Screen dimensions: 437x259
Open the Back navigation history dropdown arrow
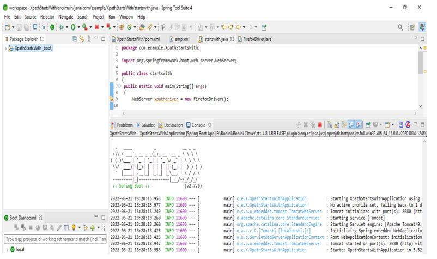coord(244,27)
